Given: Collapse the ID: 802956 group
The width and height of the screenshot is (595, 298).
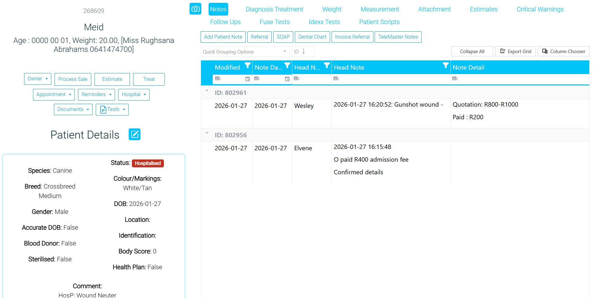Looking at the screenshot, I should coord(207,133).
